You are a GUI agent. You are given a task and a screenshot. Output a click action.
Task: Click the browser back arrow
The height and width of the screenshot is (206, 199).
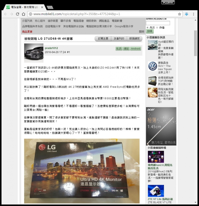(x=5, y=14)
